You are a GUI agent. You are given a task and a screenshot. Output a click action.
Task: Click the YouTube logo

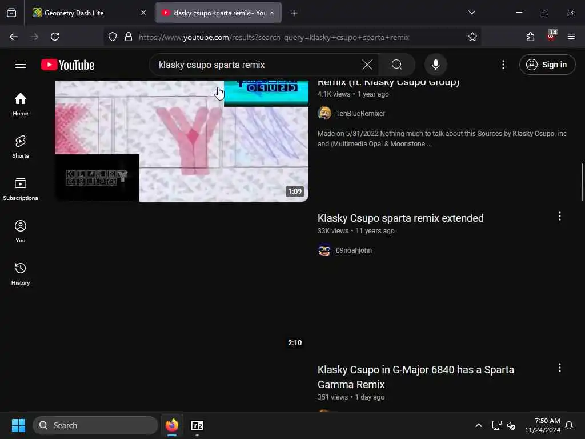click(x=67, y=65)
